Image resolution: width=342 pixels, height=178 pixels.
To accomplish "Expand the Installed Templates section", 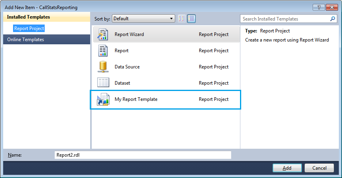I will (28, 17).
